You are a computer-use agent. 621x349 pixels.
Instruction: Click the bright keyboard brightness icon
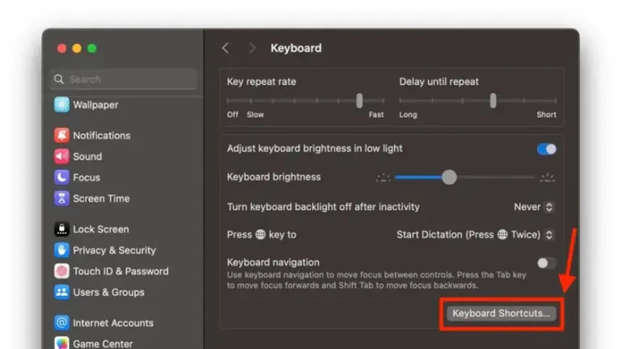[548, 178]
